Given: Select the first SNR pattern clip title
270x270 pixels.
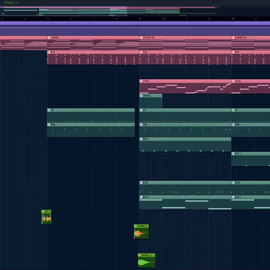Looking at the screenshot, I should pos(91,125).
